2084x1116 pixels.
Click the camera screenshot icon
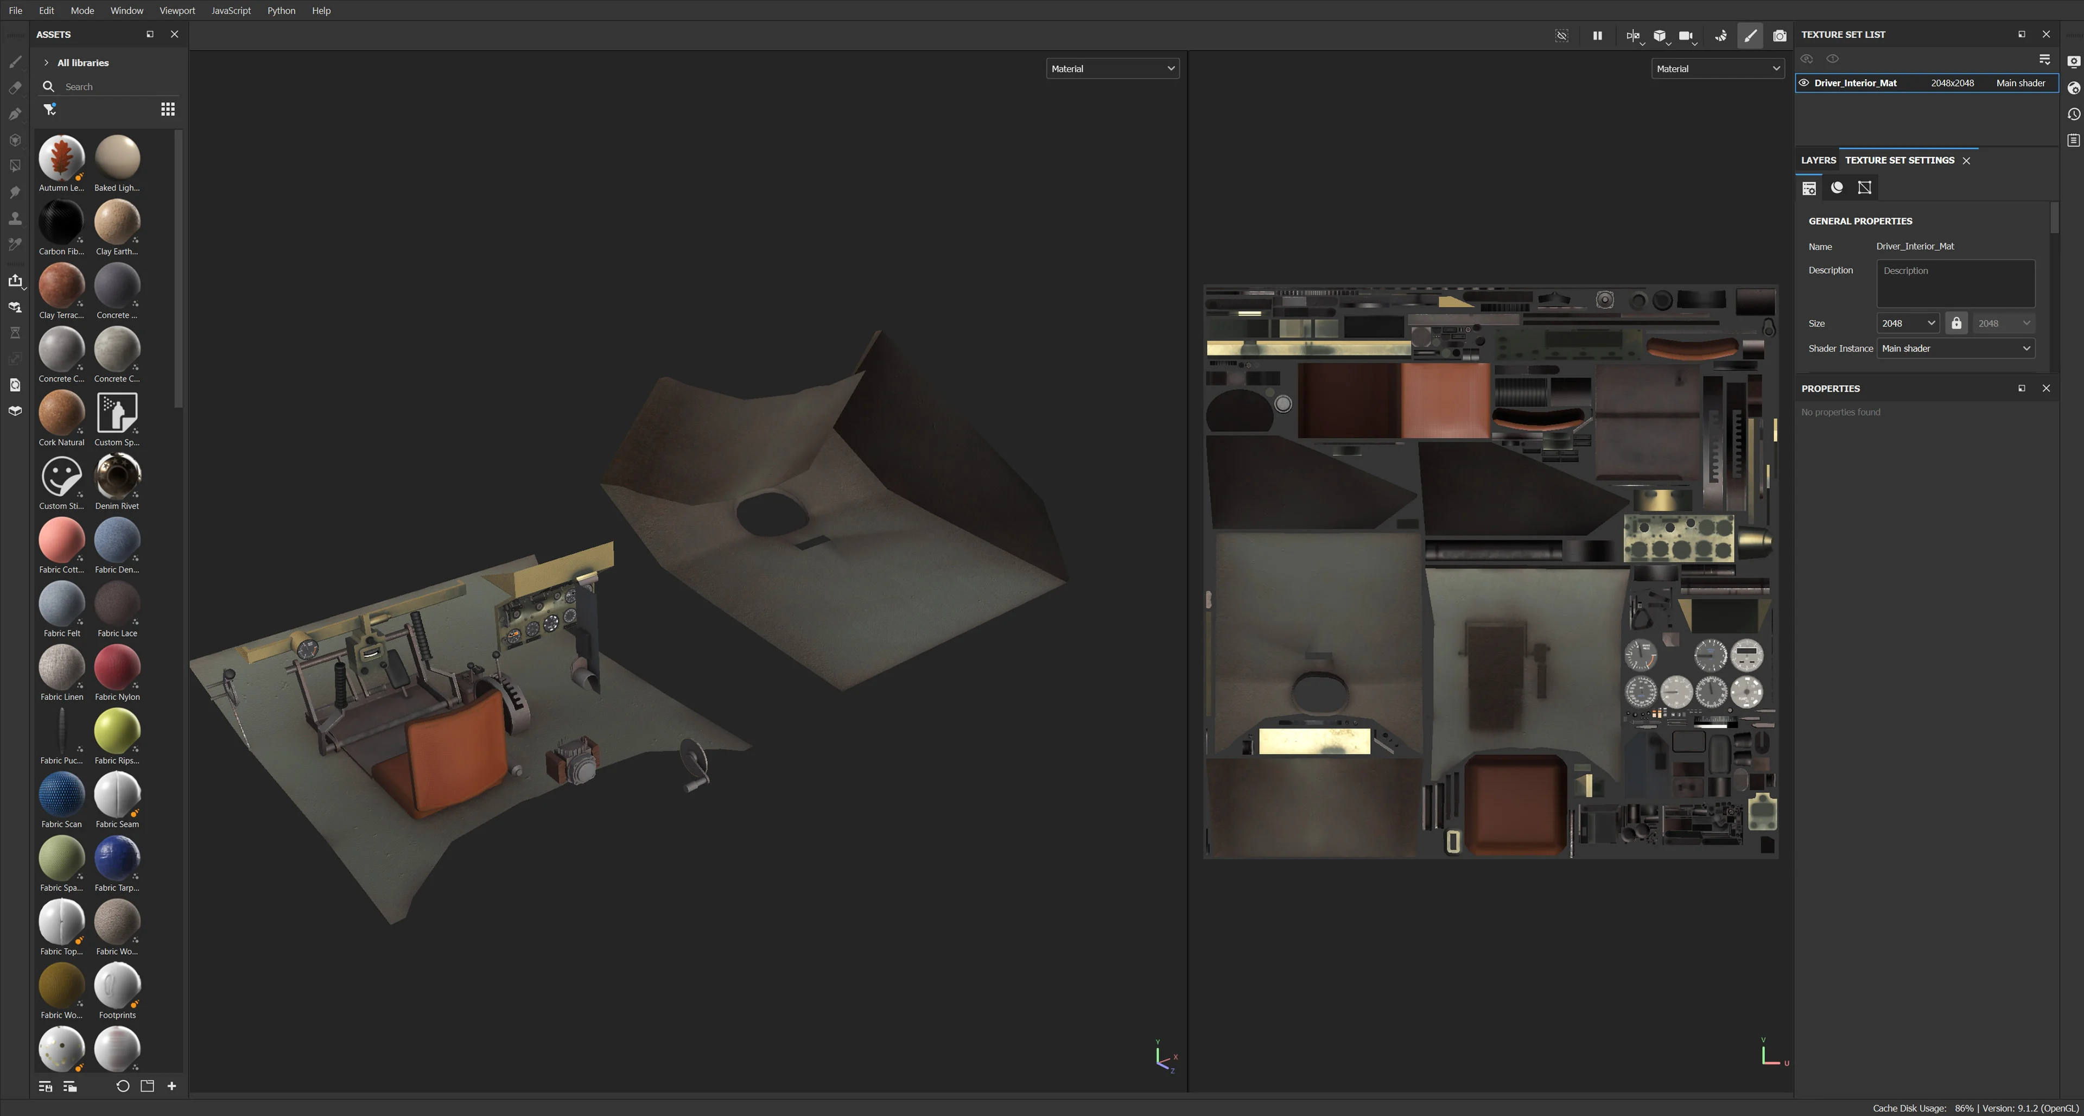1780,36
